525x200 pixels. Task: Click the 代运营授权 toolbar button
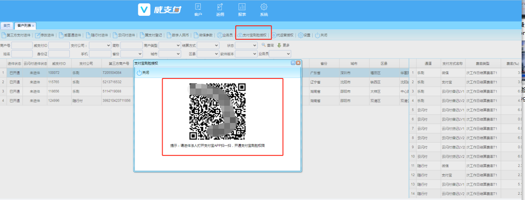click(283, 35)
